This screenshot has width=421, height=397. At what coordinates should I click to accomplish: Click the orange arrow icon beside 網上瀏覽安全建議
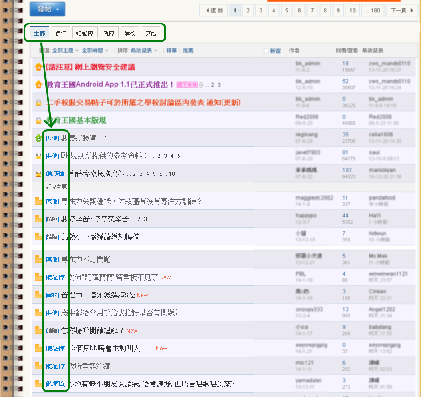38,67
